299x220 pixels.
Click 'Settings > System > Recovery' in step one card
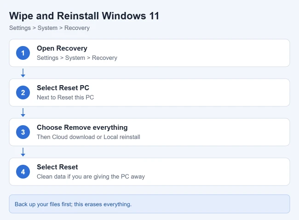77,58
